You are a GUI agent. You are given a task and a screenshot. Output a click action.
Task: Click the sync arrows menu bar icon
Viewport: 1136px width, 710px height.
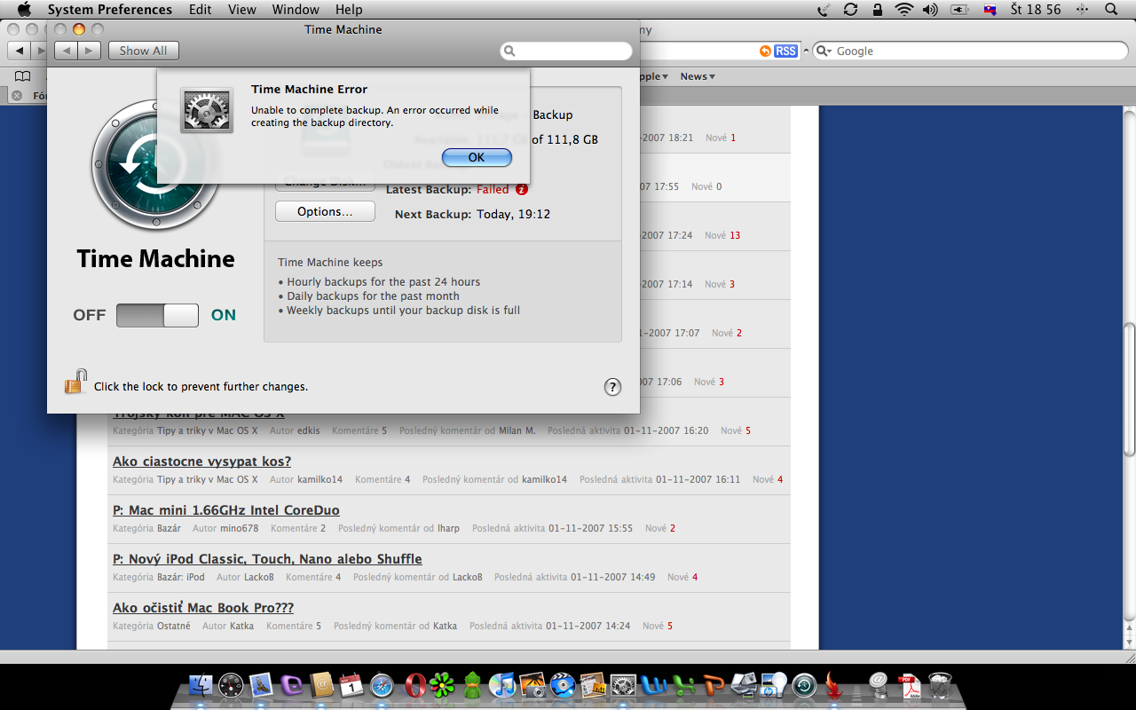(850, 9)
